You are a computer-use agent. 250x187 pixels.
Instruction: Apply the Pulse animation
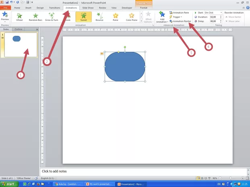(115, 16)
